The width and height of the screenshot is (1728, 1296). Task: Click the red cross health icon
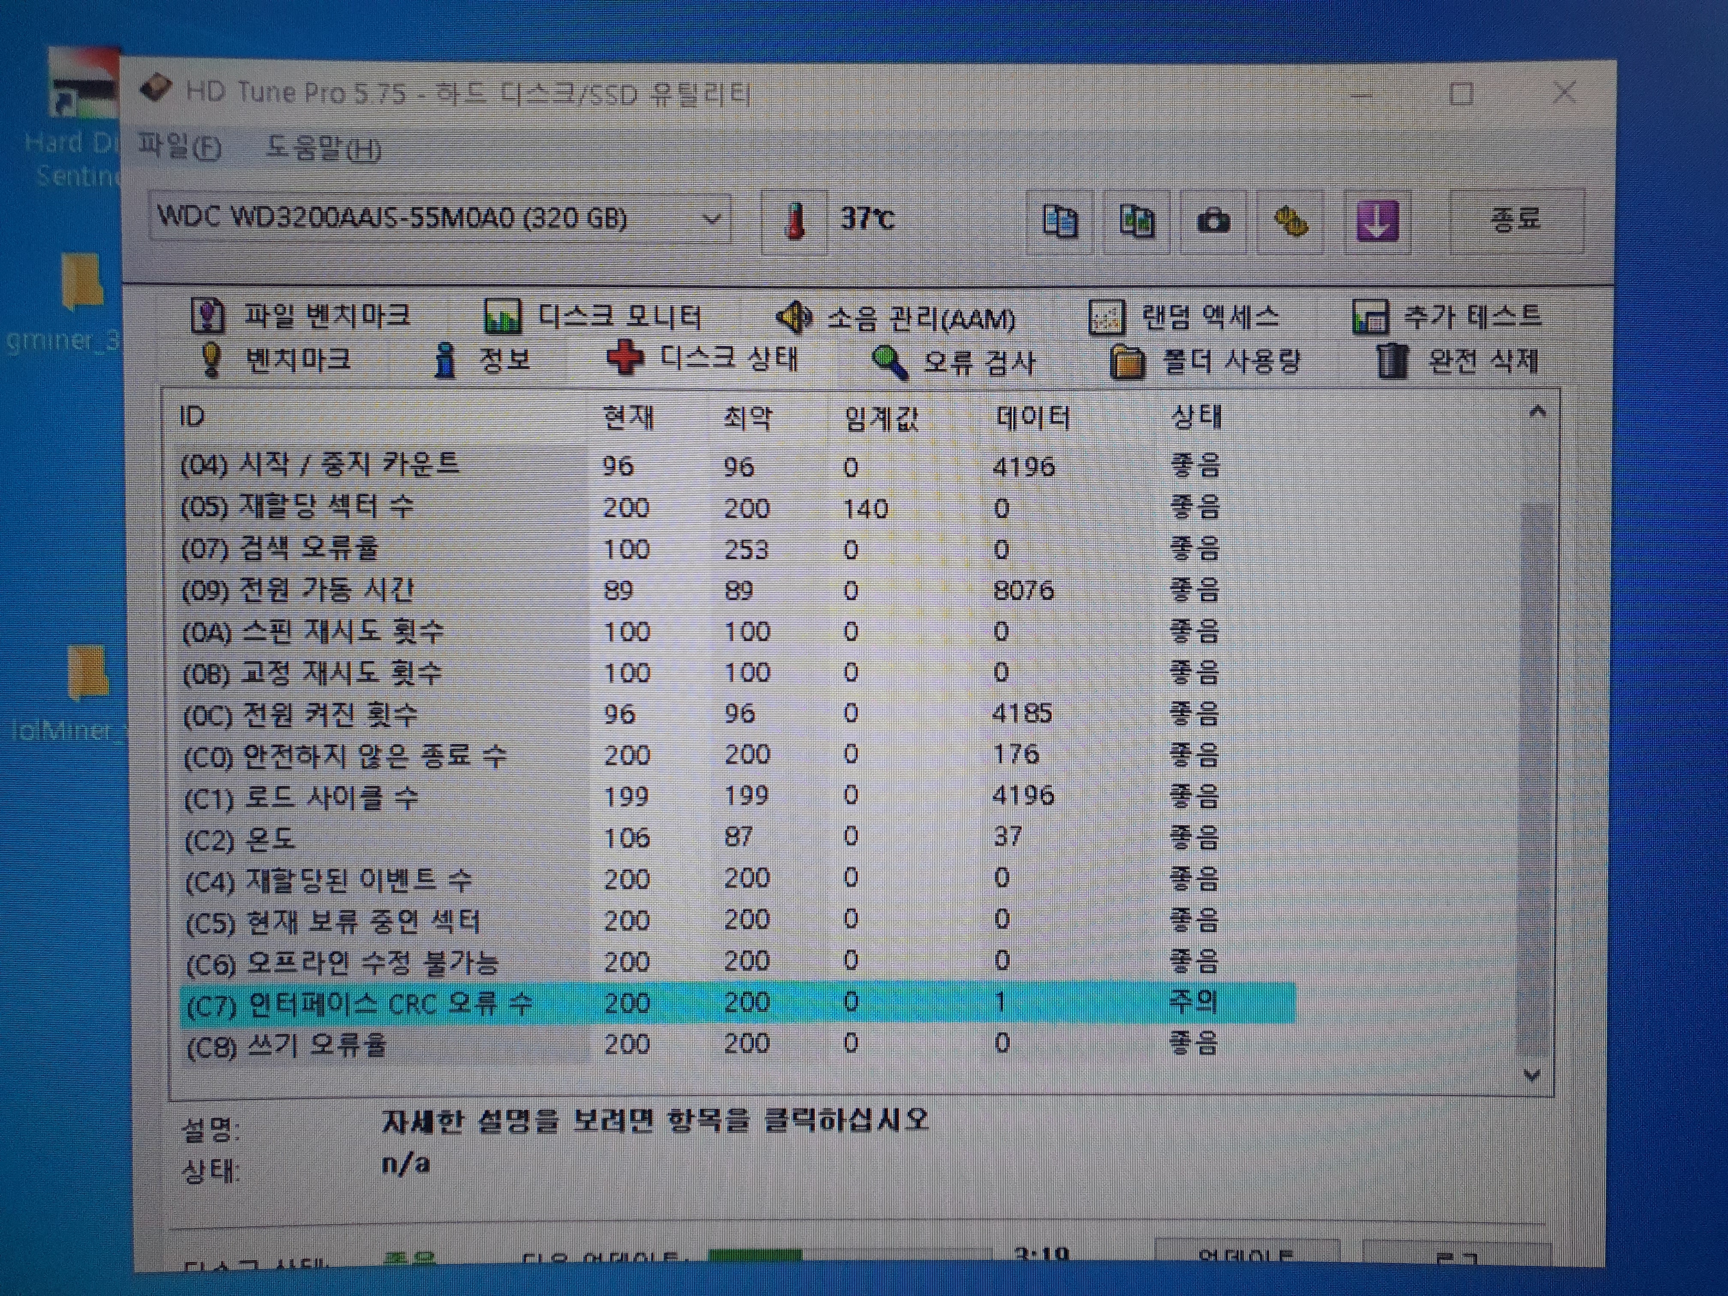point(626,358)
